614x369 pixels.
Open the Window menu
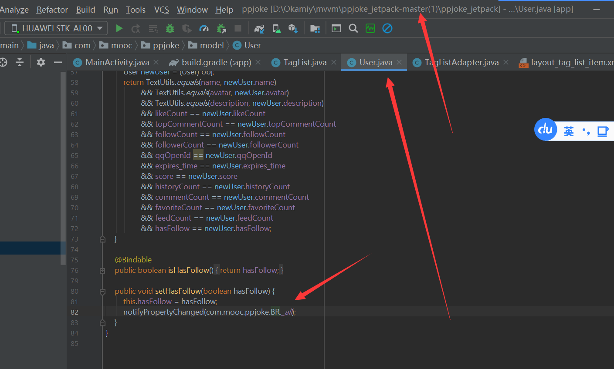click(192, 10)
